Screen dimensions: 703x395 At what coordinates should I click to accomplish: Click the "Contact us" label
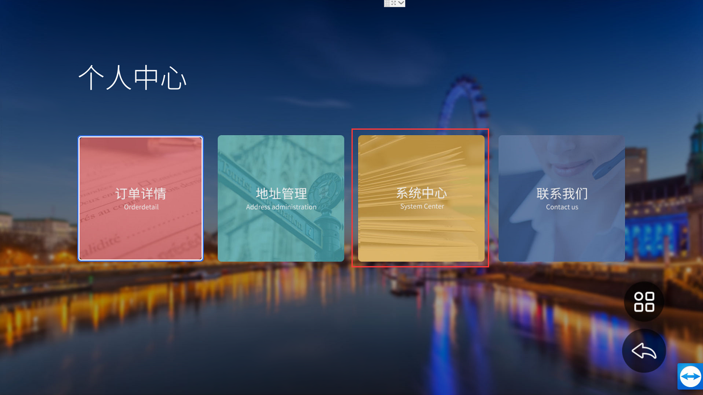point(562,207)
